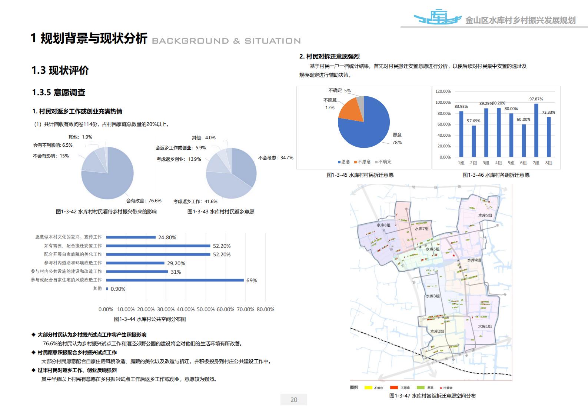This screenshot has width=588, height=416.
Task: Click map label 水库2组
Action: pos(437,332)
